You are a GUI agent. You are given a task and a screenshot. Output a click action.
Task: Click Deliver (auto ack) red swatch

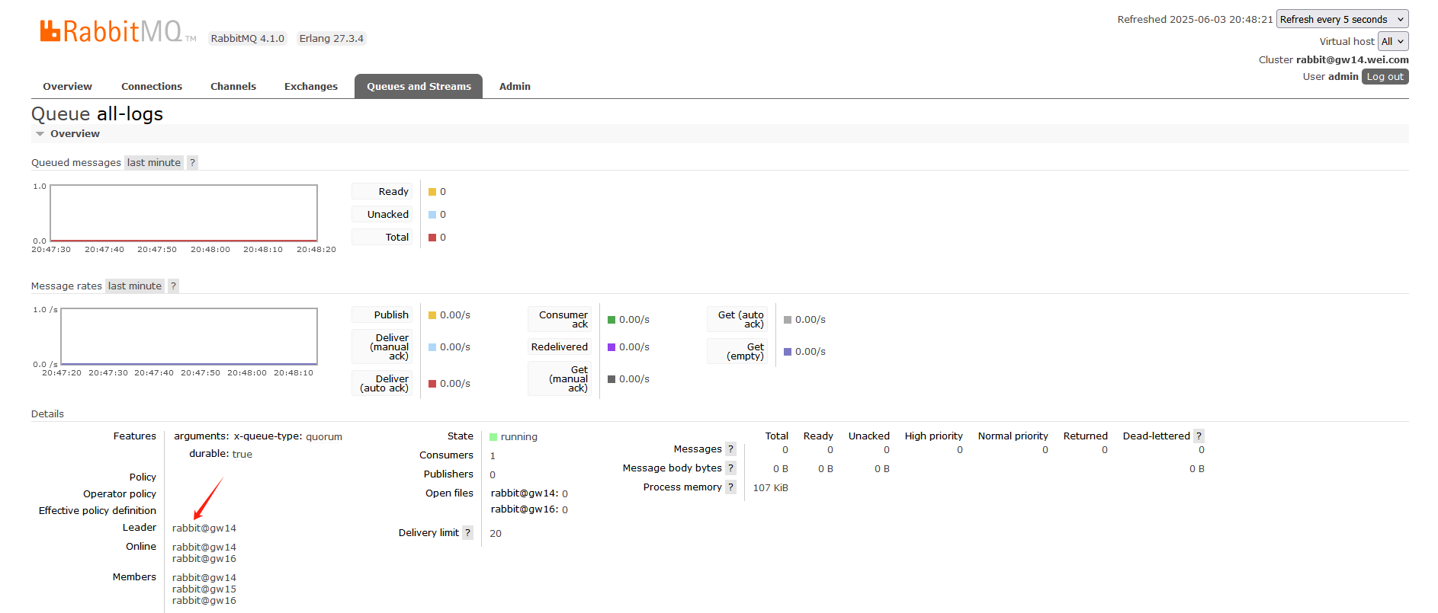tap(432, 384)
